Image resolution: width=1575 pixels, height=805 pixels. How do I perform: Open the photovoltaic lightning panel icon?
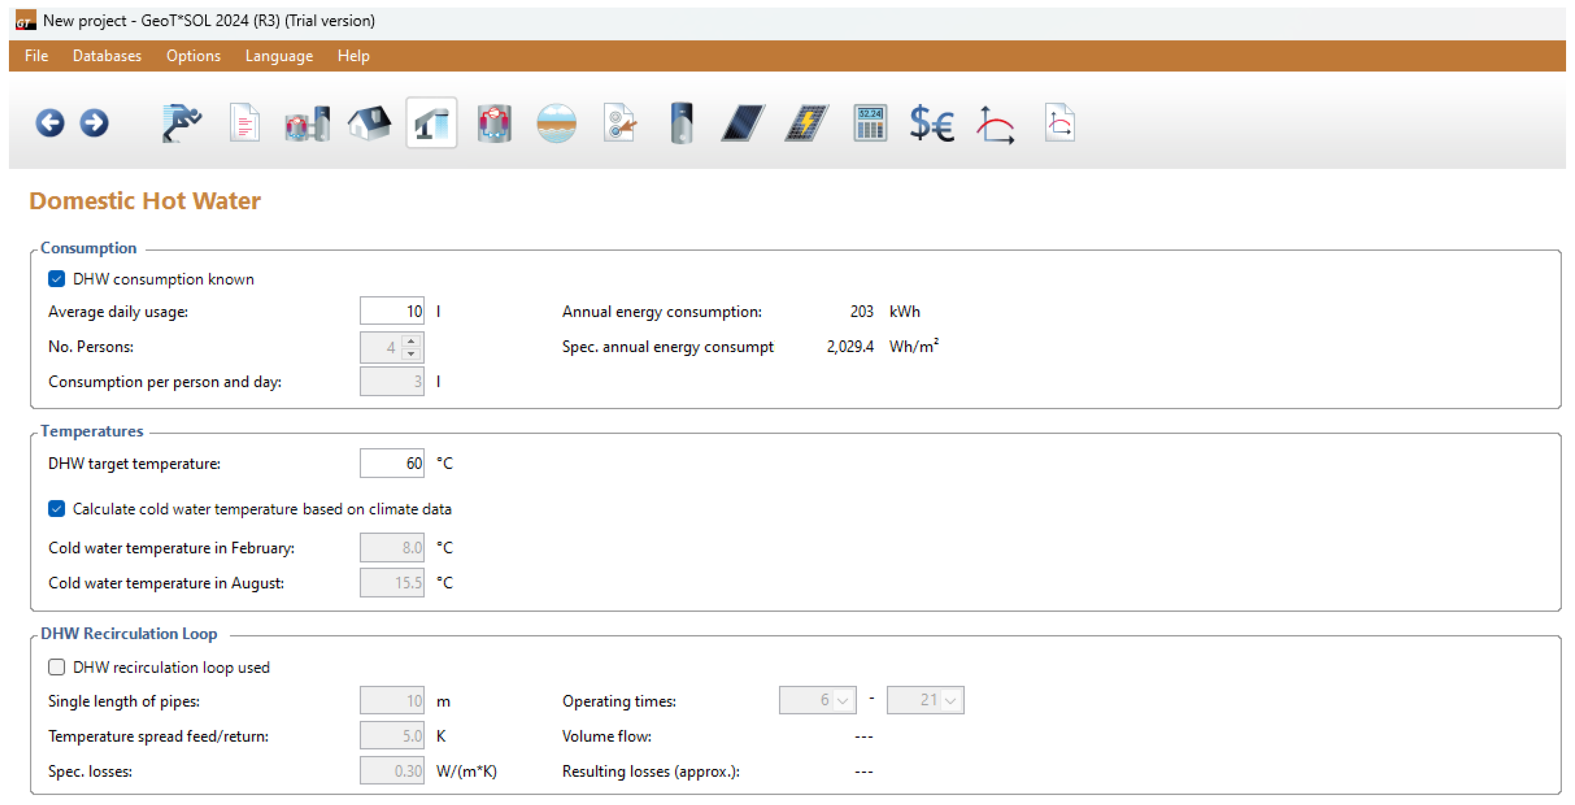(x=807, y=123)
